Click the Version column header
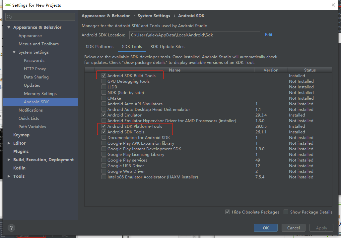341x238 pixels. 271,70
